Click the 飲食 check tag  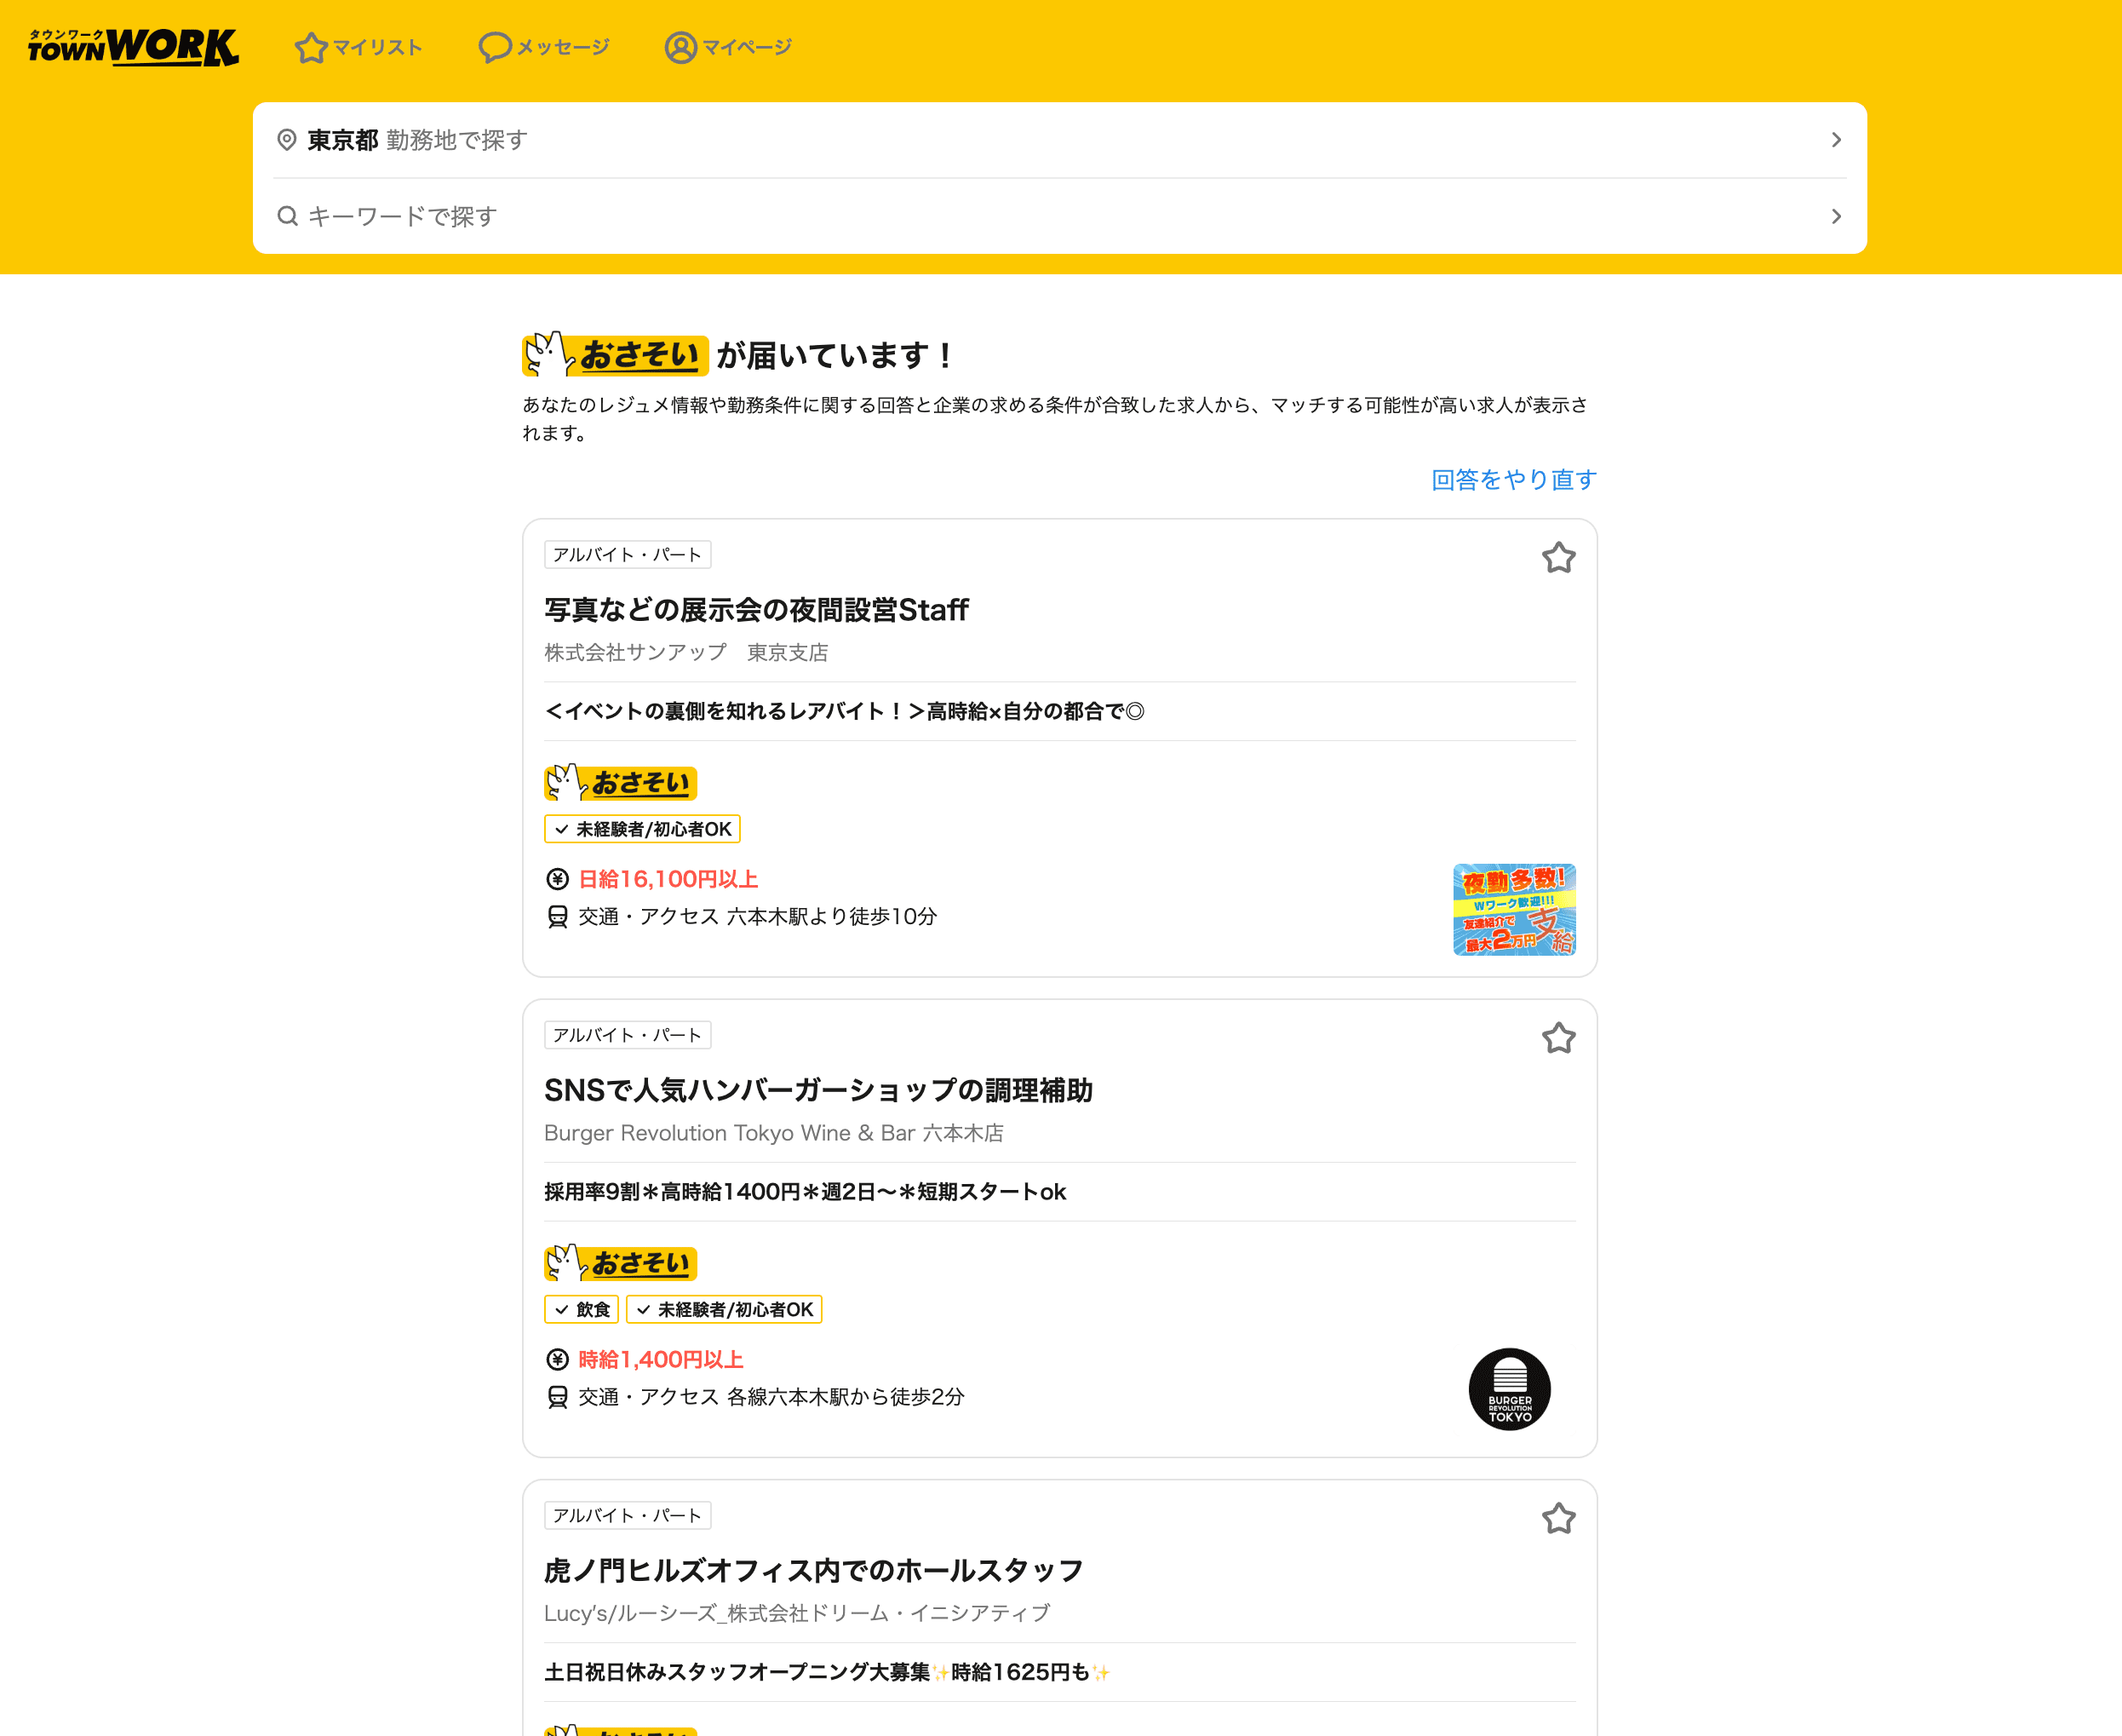[x=582, y=1310]
